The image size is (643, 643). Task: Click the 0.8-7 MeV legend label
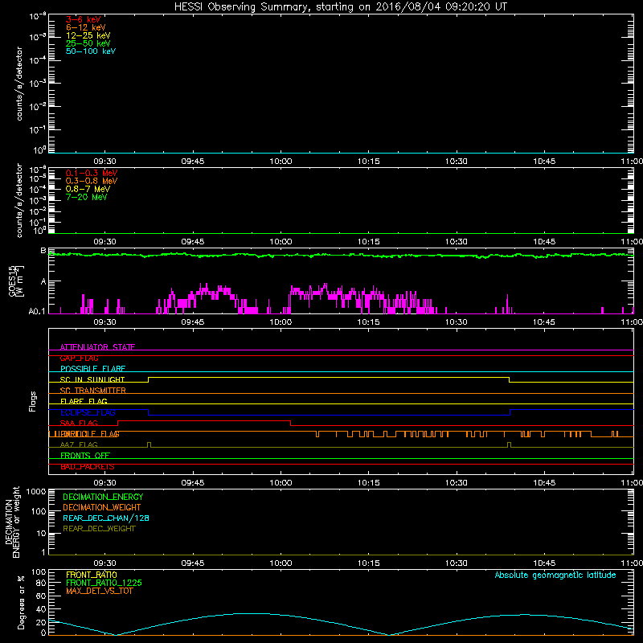click(88, 189)
